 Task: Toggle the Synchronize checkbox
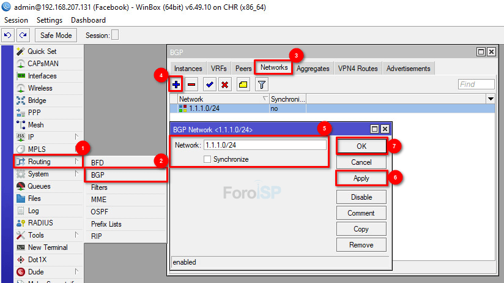(x=207, y=159)
